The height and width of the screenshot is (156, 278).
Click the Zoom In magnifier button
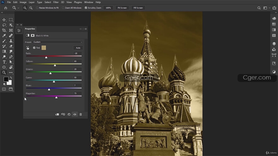click(25, 8)
